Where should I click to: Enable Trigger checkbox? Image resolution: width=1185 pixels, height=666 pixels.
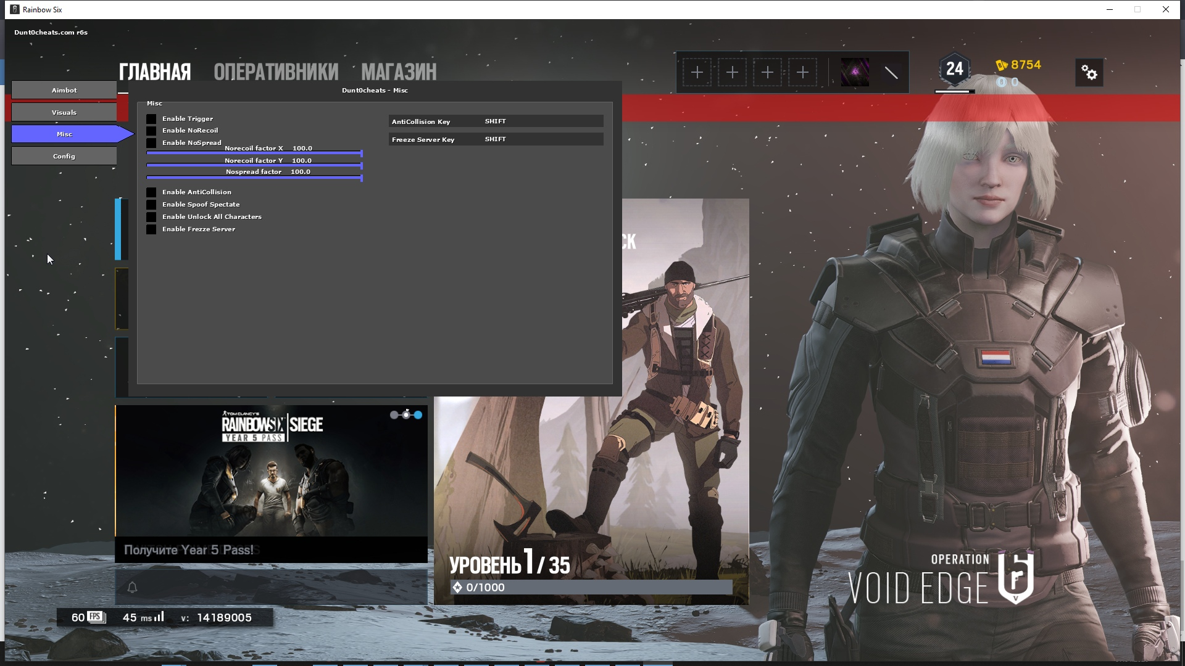point(151,119)
